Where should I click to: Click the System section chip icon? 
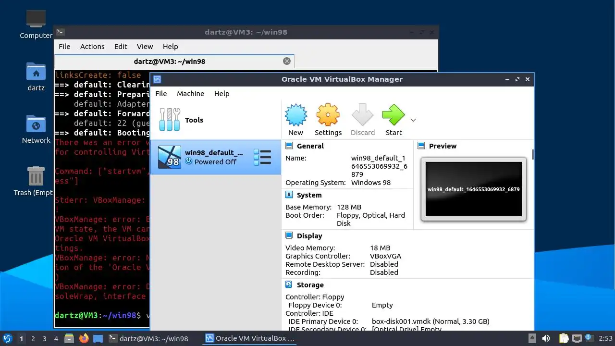coord(289,195)
